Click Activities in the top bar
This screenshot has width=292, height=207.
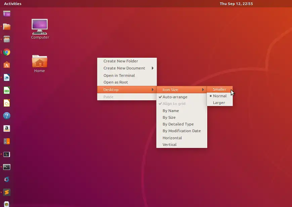[12, 4]
